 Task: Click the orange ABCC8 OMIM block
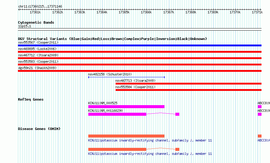(260, 136)
